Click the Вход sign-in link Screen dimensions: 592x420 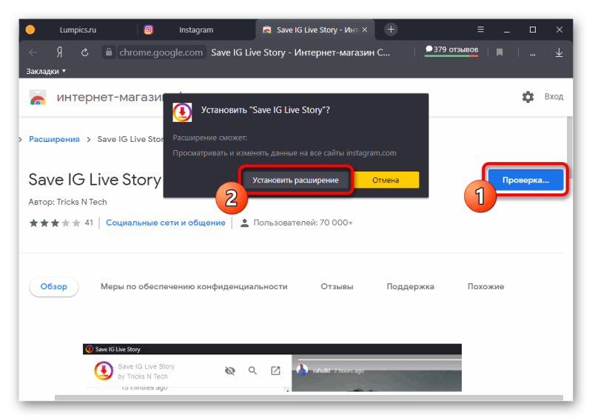click(x=554, y=97)
